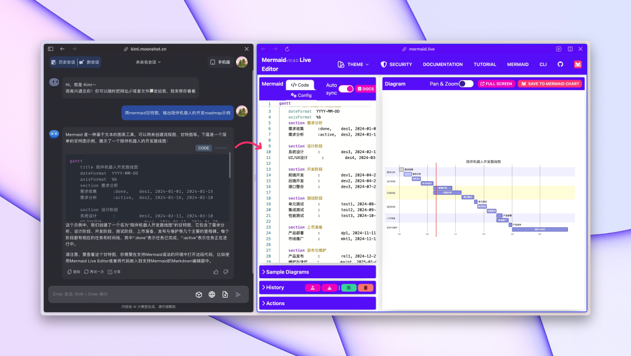This screenshot has height=356, width=631.
Task: Click the first pink upload History button
Action: pyautogui.click(x=313, y=288)
